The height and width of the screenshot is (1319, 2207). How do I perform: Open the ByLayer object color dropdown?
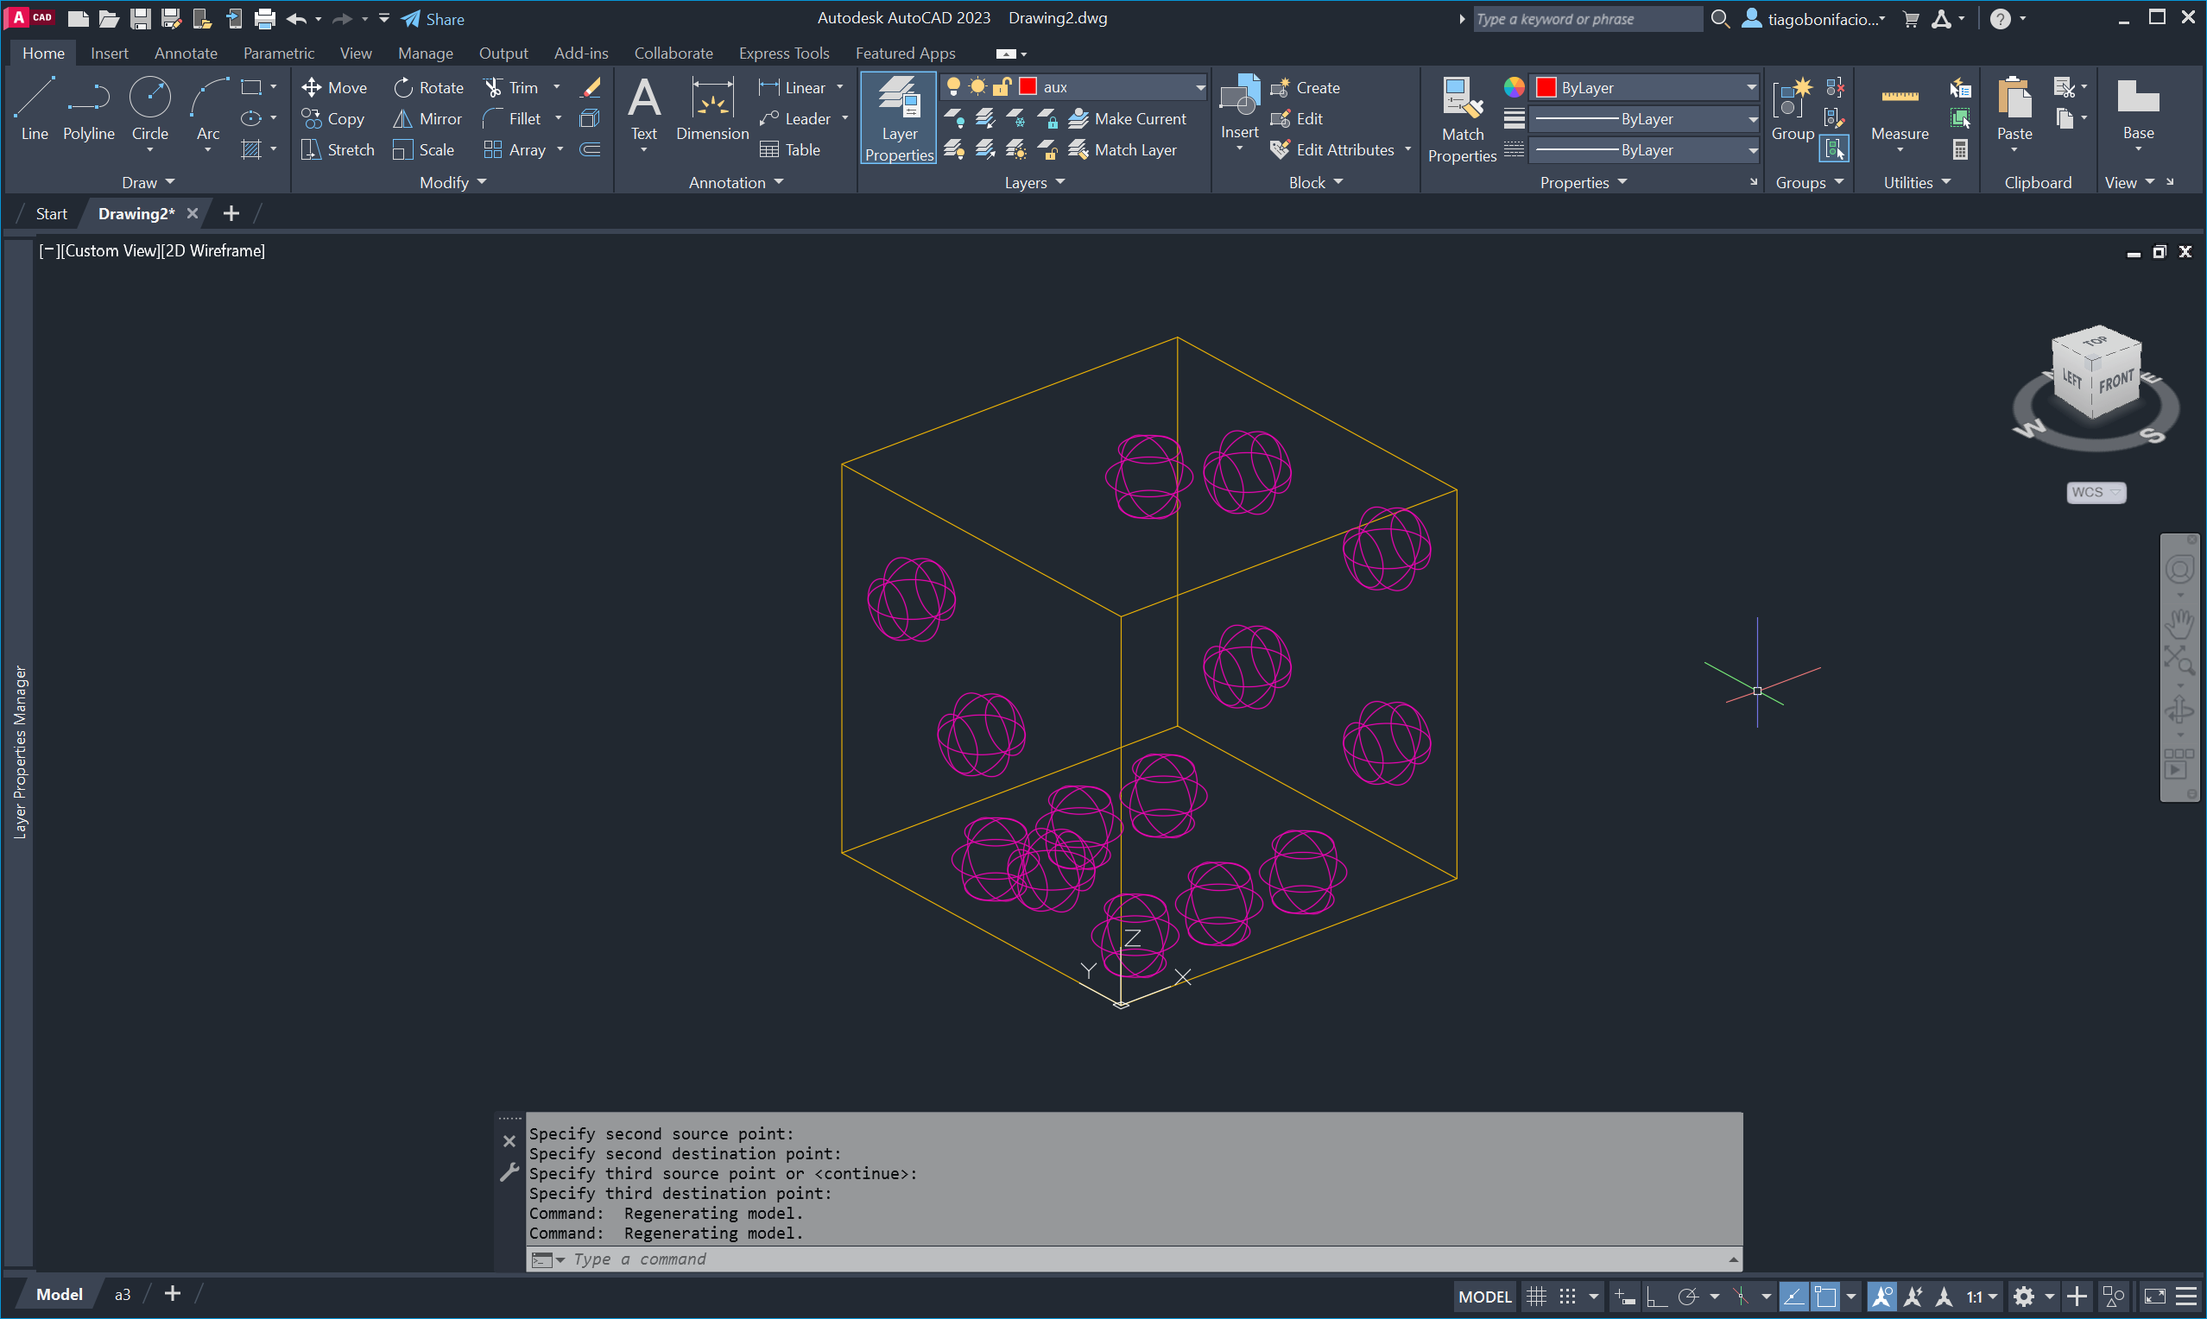pos(1750,87)
